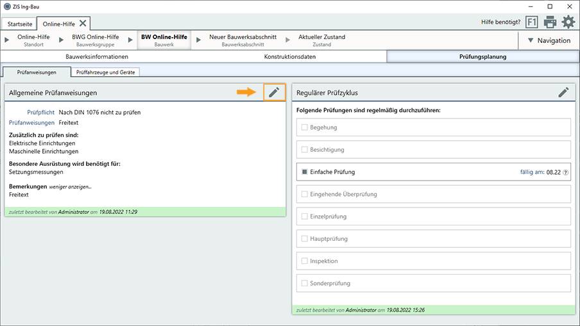This screenshot has width=580, height=326.
Task: Go to the Startseite tab
Action: (19, 24)
